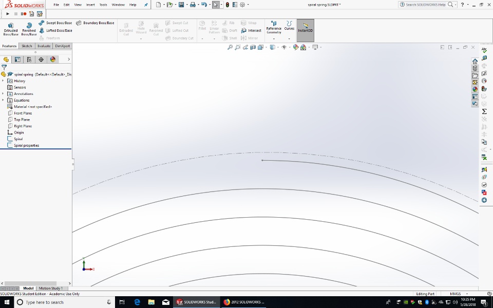Image resolution: width=493 pixels, height=308 pixels.
Task: Click the Open file icon
Action: [170, 5]
